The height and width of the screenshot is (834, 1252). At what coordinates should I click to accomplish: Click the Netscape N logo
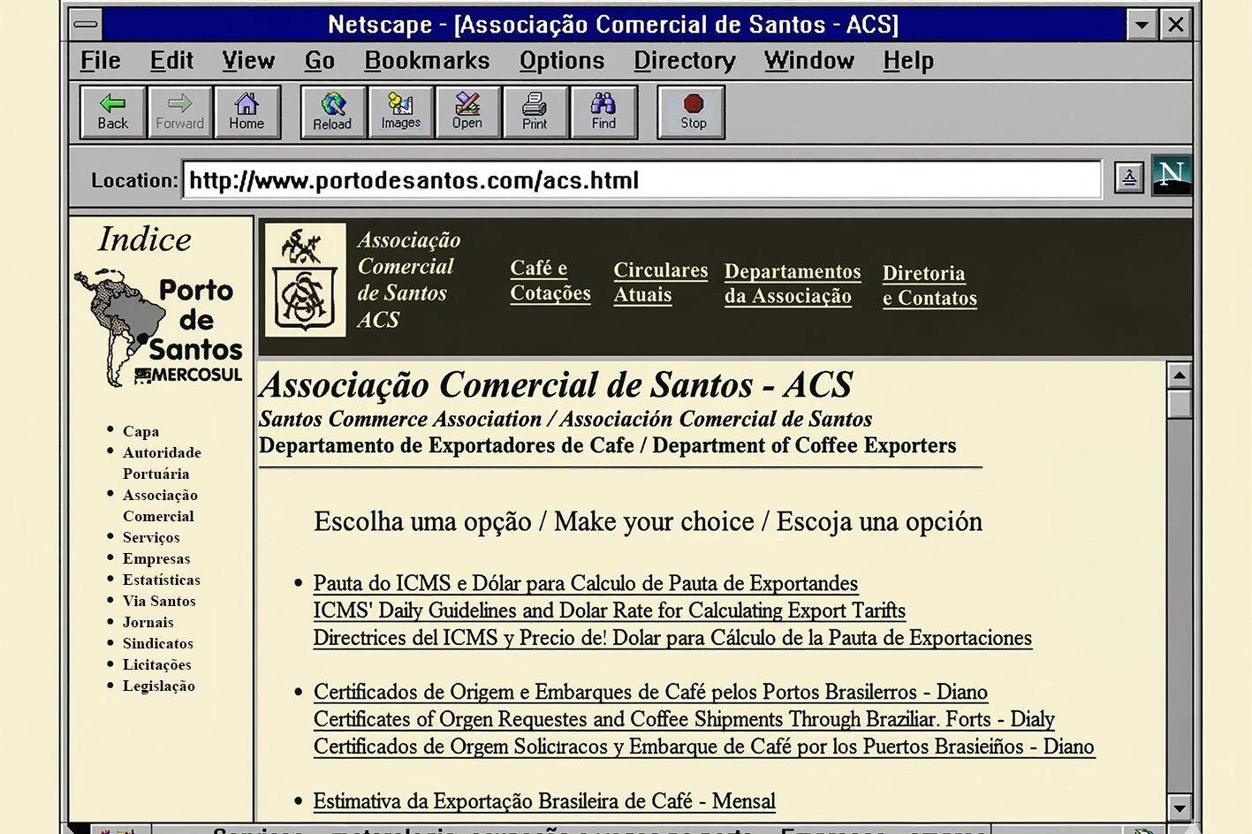[1172, 175]
